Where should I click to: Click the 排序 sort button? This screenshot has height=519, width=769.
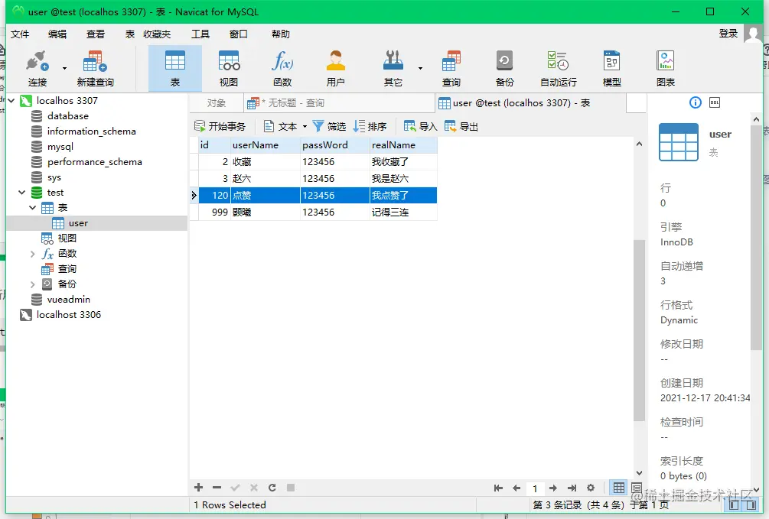pos(370,126)
